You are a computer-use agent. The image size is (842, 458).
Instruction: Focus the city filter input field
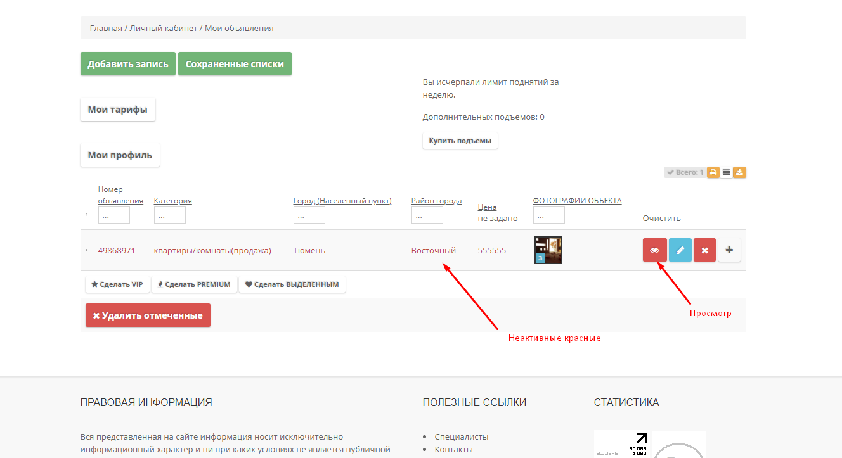(x=309, y=215)
